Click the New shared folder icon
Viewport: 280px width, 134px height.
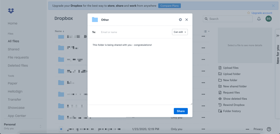coord(220,86)
